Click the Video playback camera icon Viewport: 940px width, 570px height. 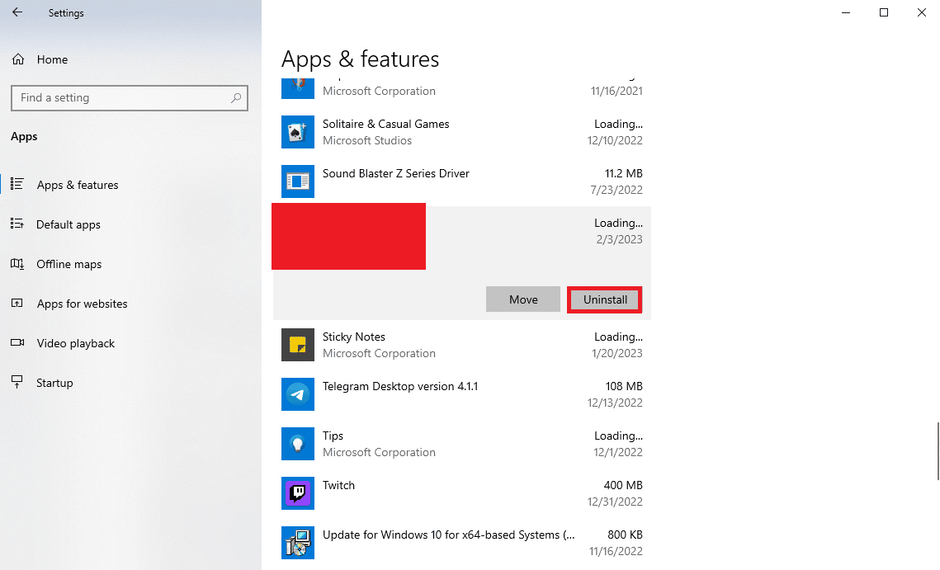click(17, 342)
